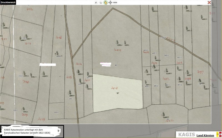
Task: Click the KAGIS Katasterplan caption box
Action: [32, 131]
